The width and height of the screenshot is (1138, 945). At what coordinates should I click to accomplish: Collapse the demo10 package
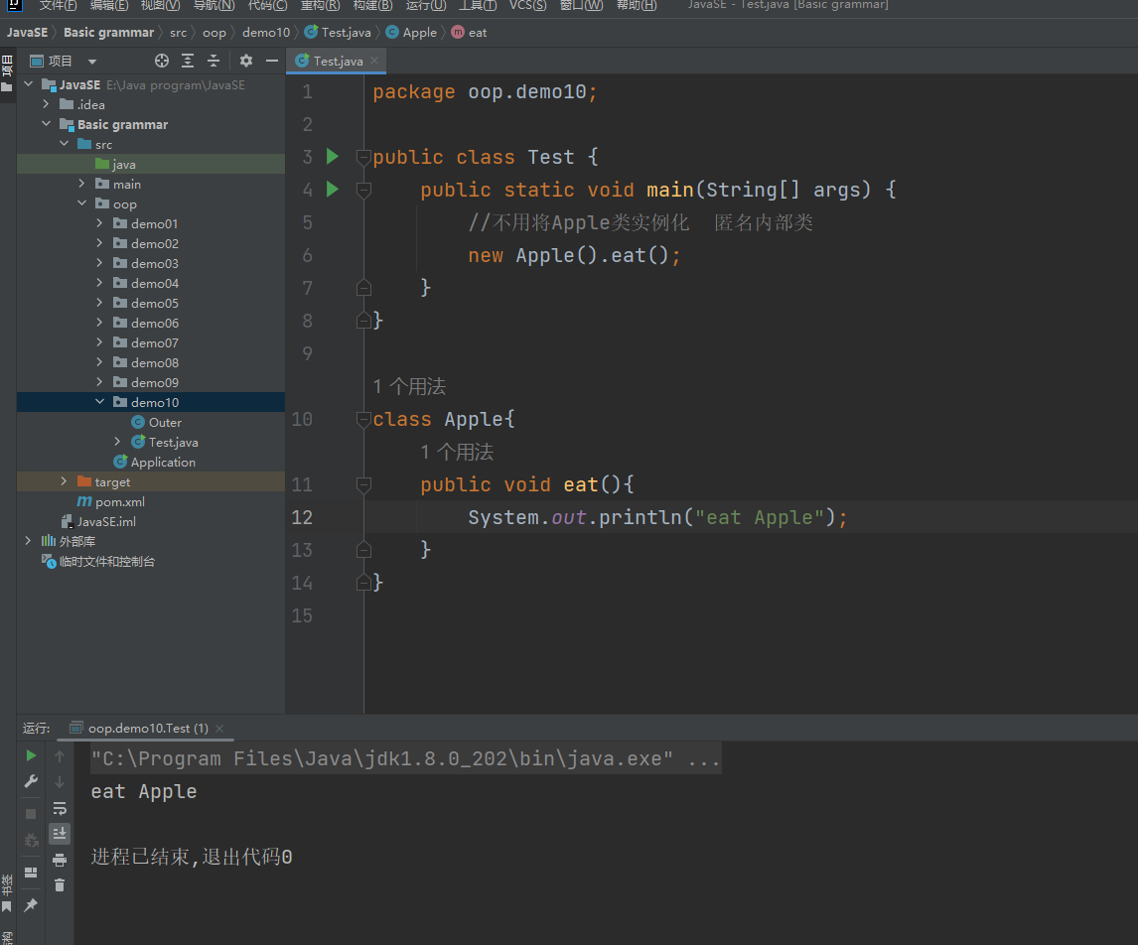(x=100, y=402)
